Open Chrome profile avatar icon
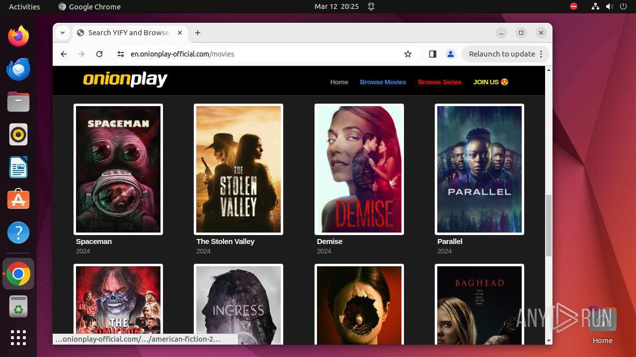The height and width of the screenshot is (357, 636). click(451, 54)
